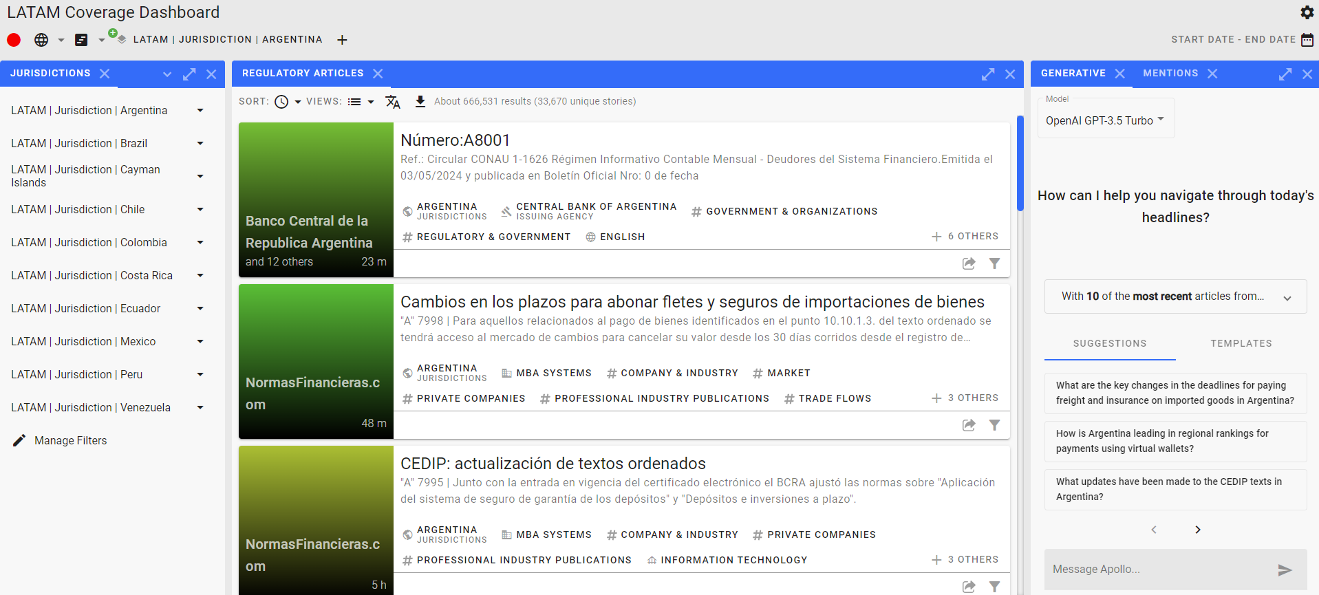Select the Generative tab
The width and height of the screenshot is (1319, 595).
coord(1073,73)
